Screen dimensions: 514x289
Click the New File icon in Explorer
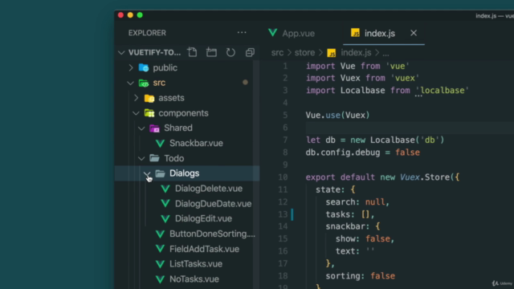click(x=192, y=52)
